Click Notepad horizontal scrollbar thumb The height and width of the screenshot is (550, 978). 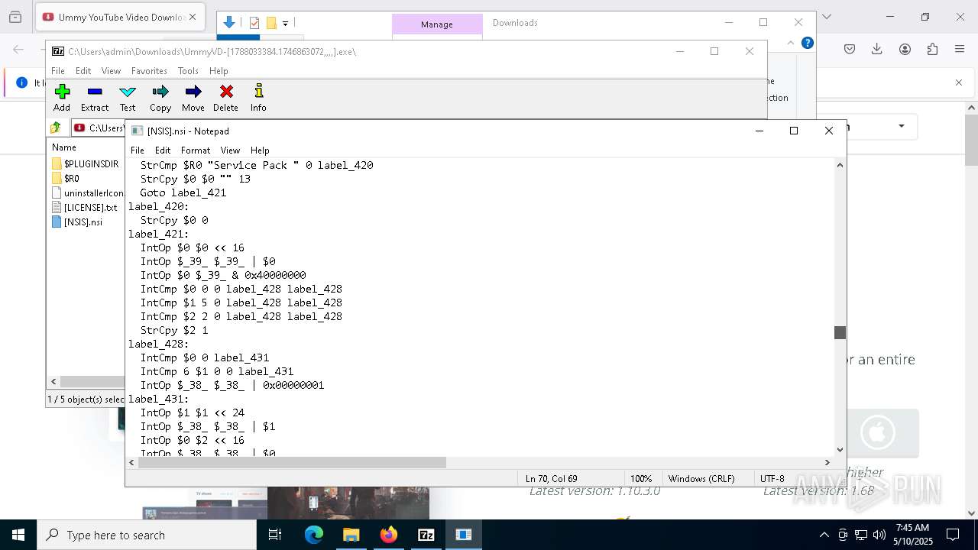(292, 462)
